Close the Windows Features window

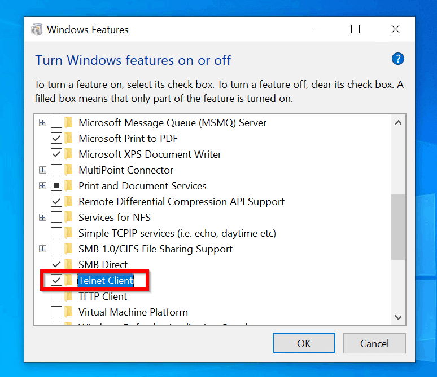click(x=395, y=29)
